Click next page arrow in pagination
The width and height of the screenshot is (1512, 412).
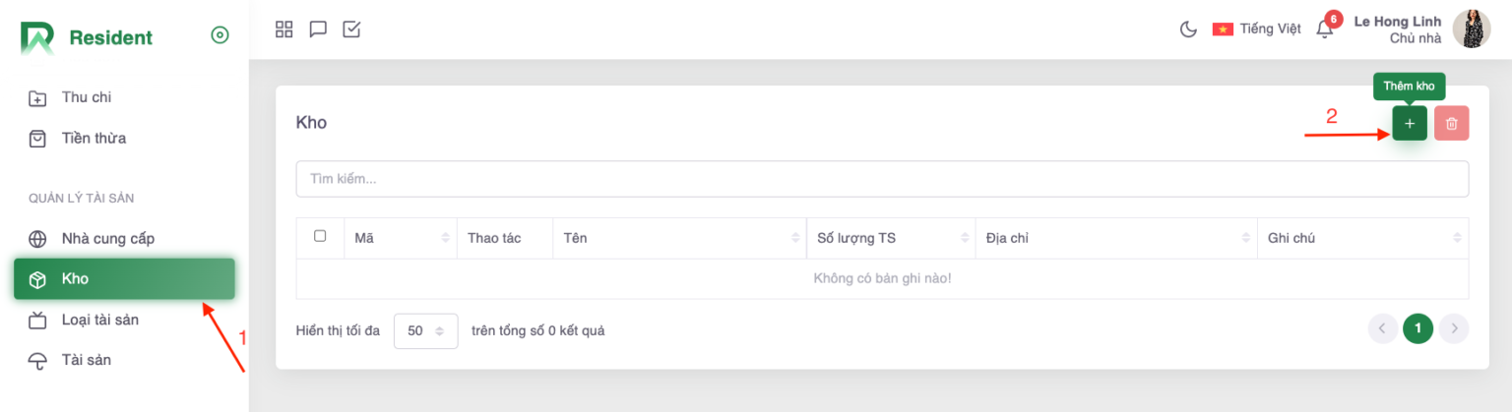coord(1454,329)
